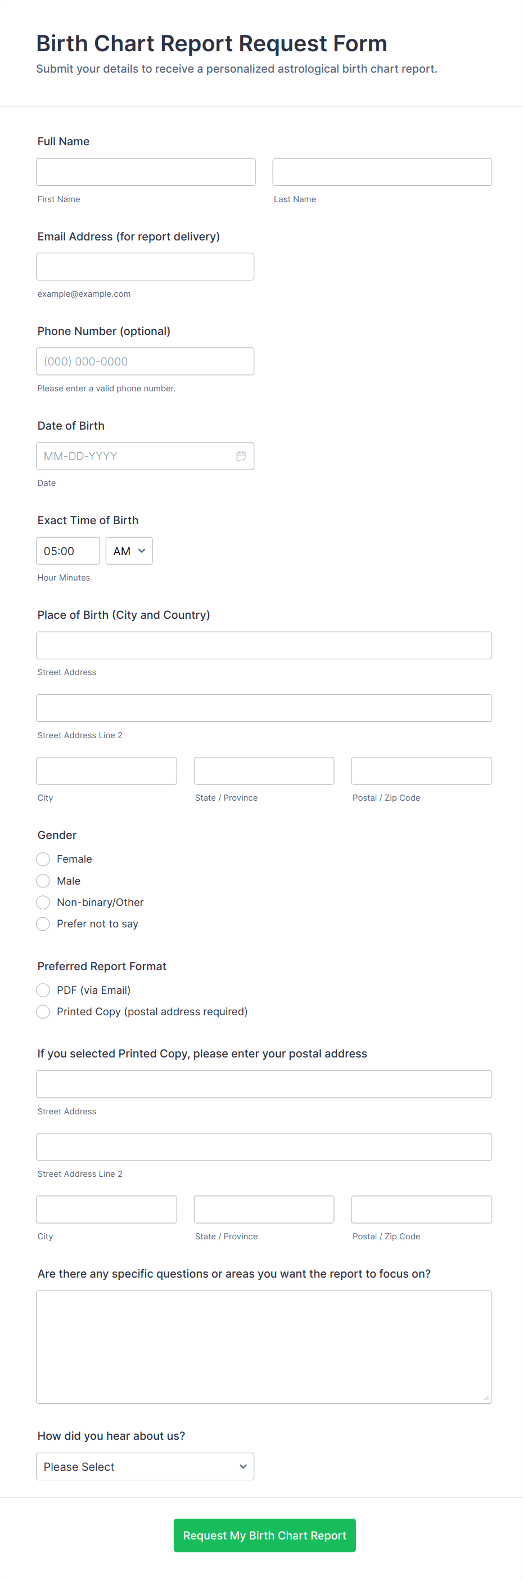Click the Phone Number field

pyautogui.click(x=145, y=361)
